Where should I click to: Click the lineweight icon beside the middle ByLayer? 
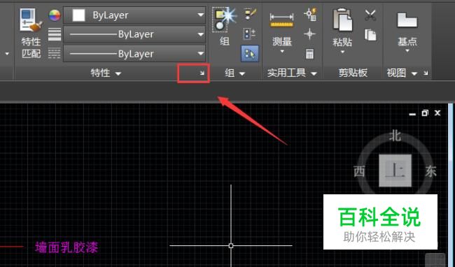55,34
